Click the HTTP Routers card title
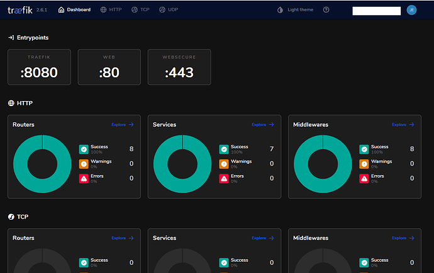The width and height of the screenshot is (434, 273). pos(23,124)
